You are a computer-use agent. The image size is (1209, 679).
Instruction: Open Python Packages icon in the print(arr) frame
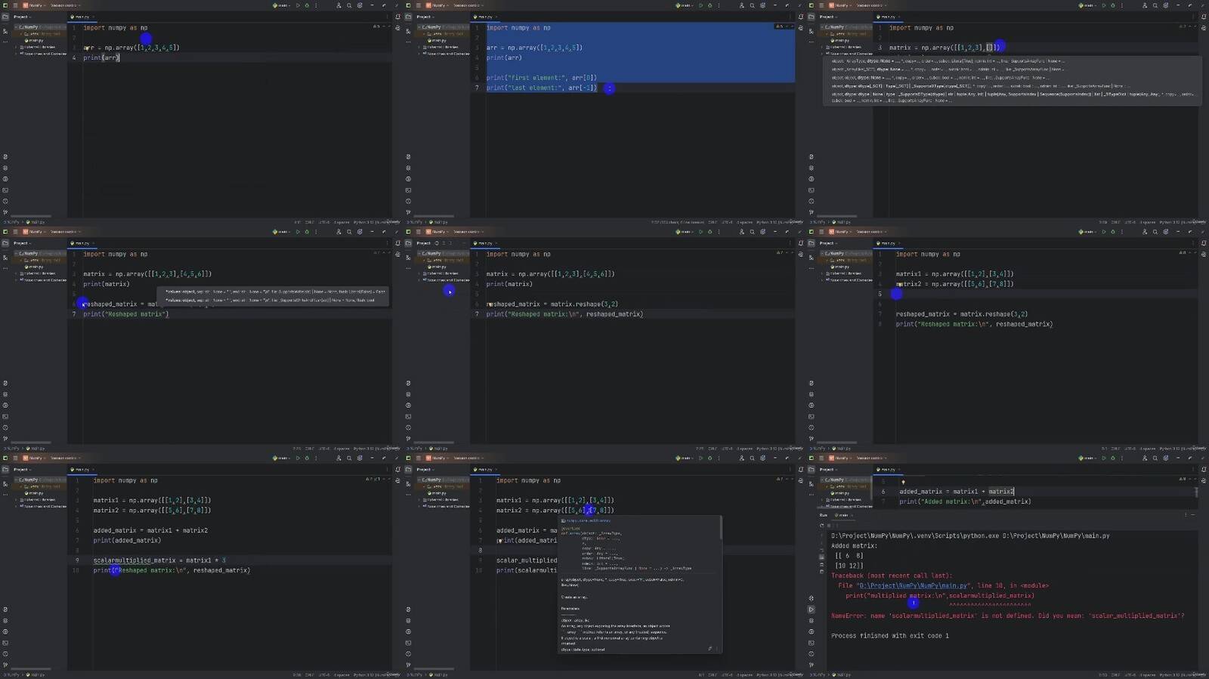(x=5, y=168)
